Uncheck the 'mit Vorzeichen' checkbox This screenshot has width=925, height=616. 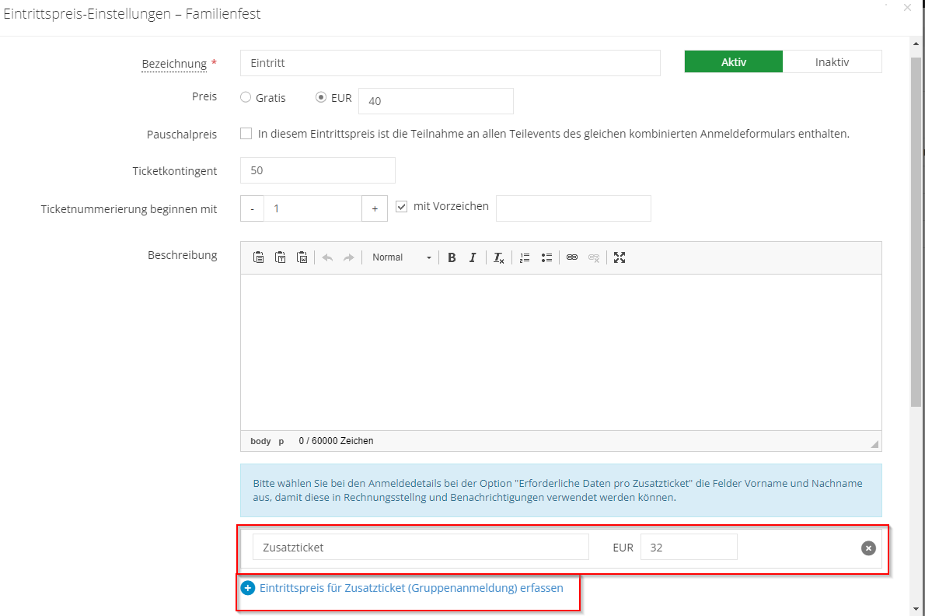pos(402,207)
